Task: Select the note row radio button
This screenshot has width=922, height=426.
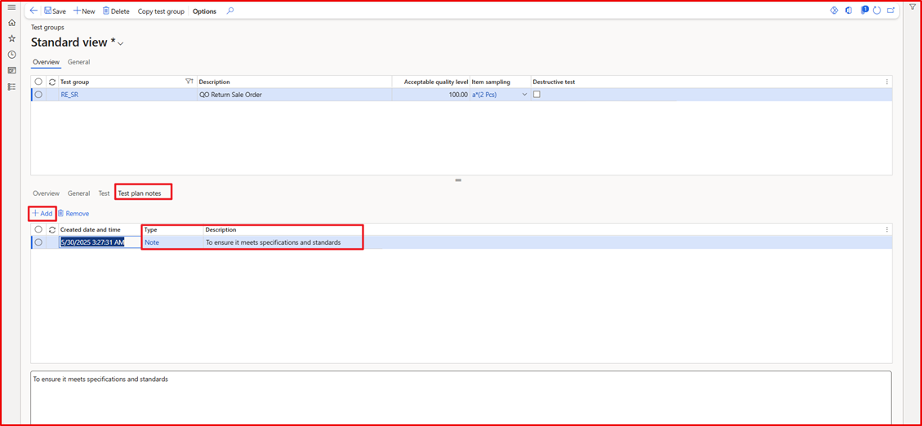Action: point(38,242)
